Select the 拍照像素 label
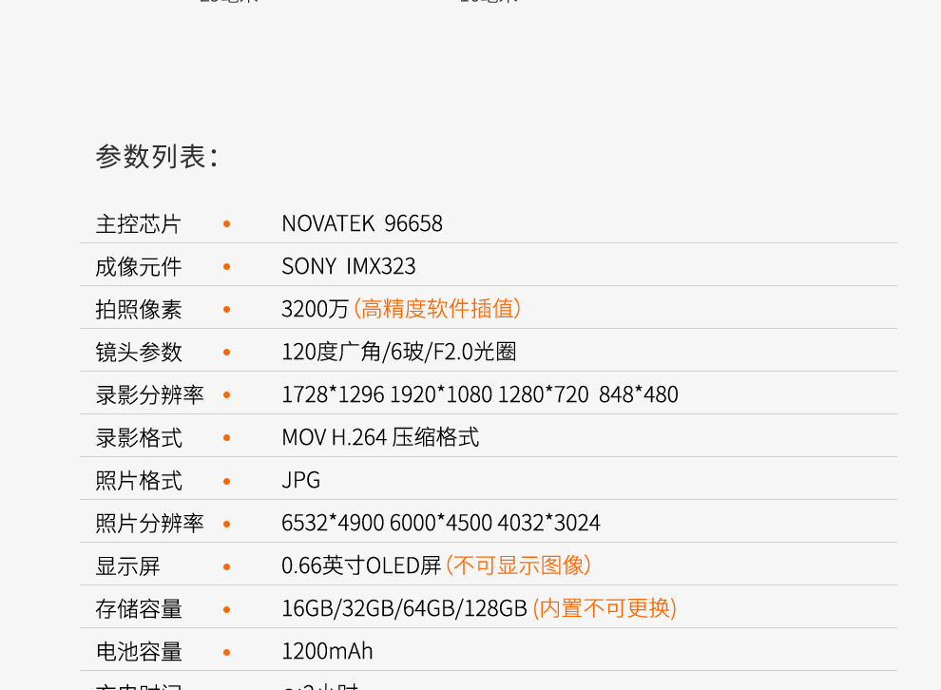This screenshot has width=941, height=690. click(139, 310)
